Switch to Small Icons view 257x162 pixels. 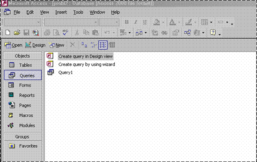[93, 45]
